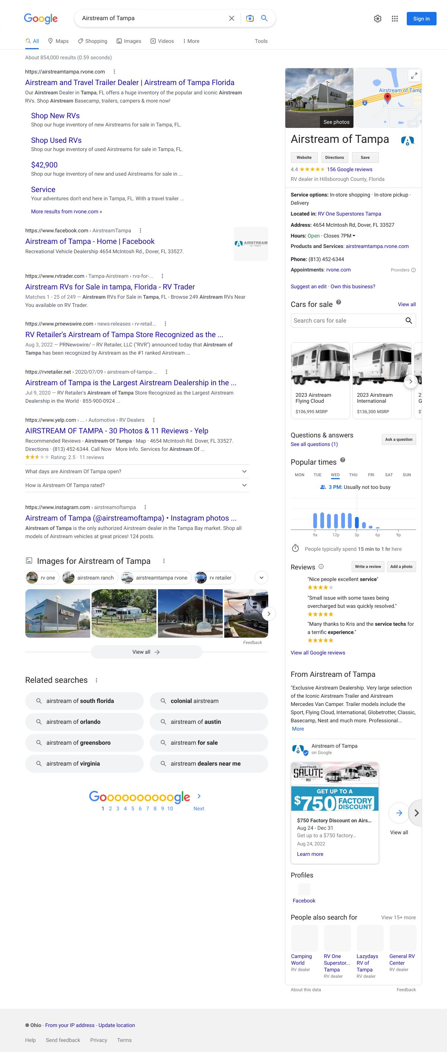Click next-page chevron beside Goooogle logo
Viewport: 447px width, 1052px height.
click(199, 796)
